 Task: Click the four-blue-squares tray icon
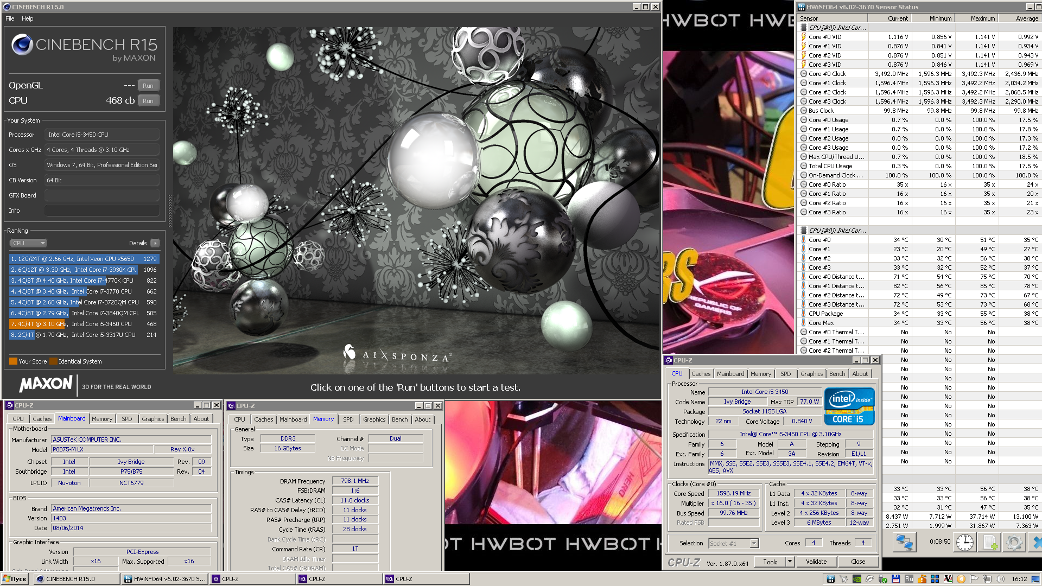(x=935, y=579)
